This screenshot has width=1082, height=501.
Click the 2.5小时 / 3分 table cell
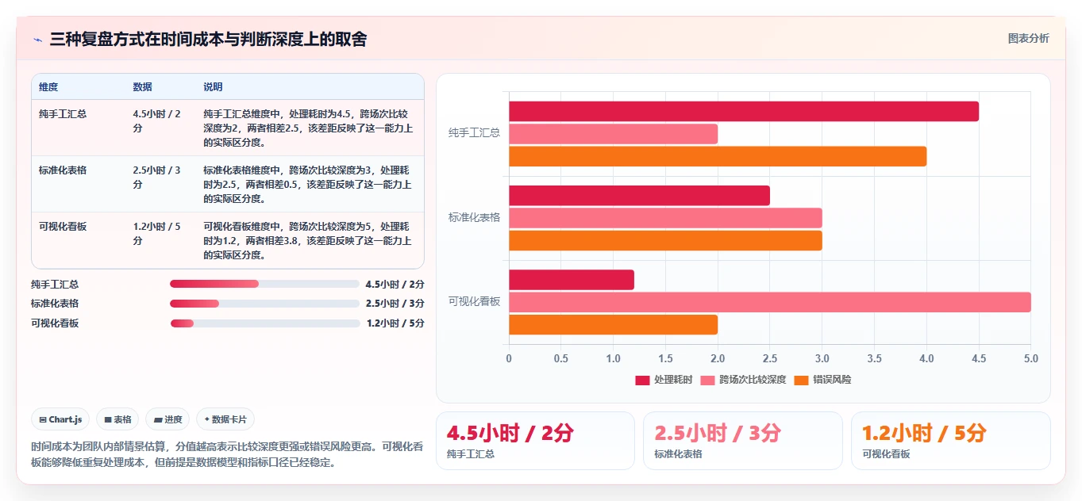(x=156, y=178)
